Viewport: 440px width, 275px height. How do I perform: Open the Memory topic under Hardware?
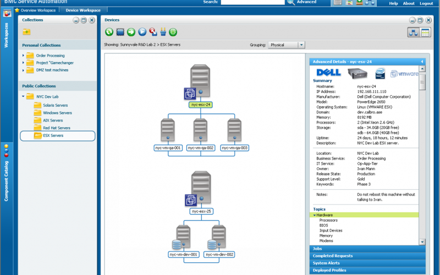[326, 236]
